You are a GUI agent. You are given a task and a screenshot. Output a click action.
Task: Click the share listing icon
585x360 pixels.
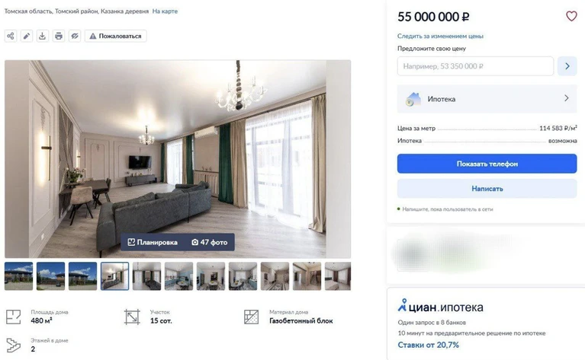11,36
